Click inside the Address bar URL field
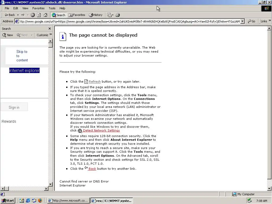The height and width of the screenshot is (204, 272). [130, 21]
